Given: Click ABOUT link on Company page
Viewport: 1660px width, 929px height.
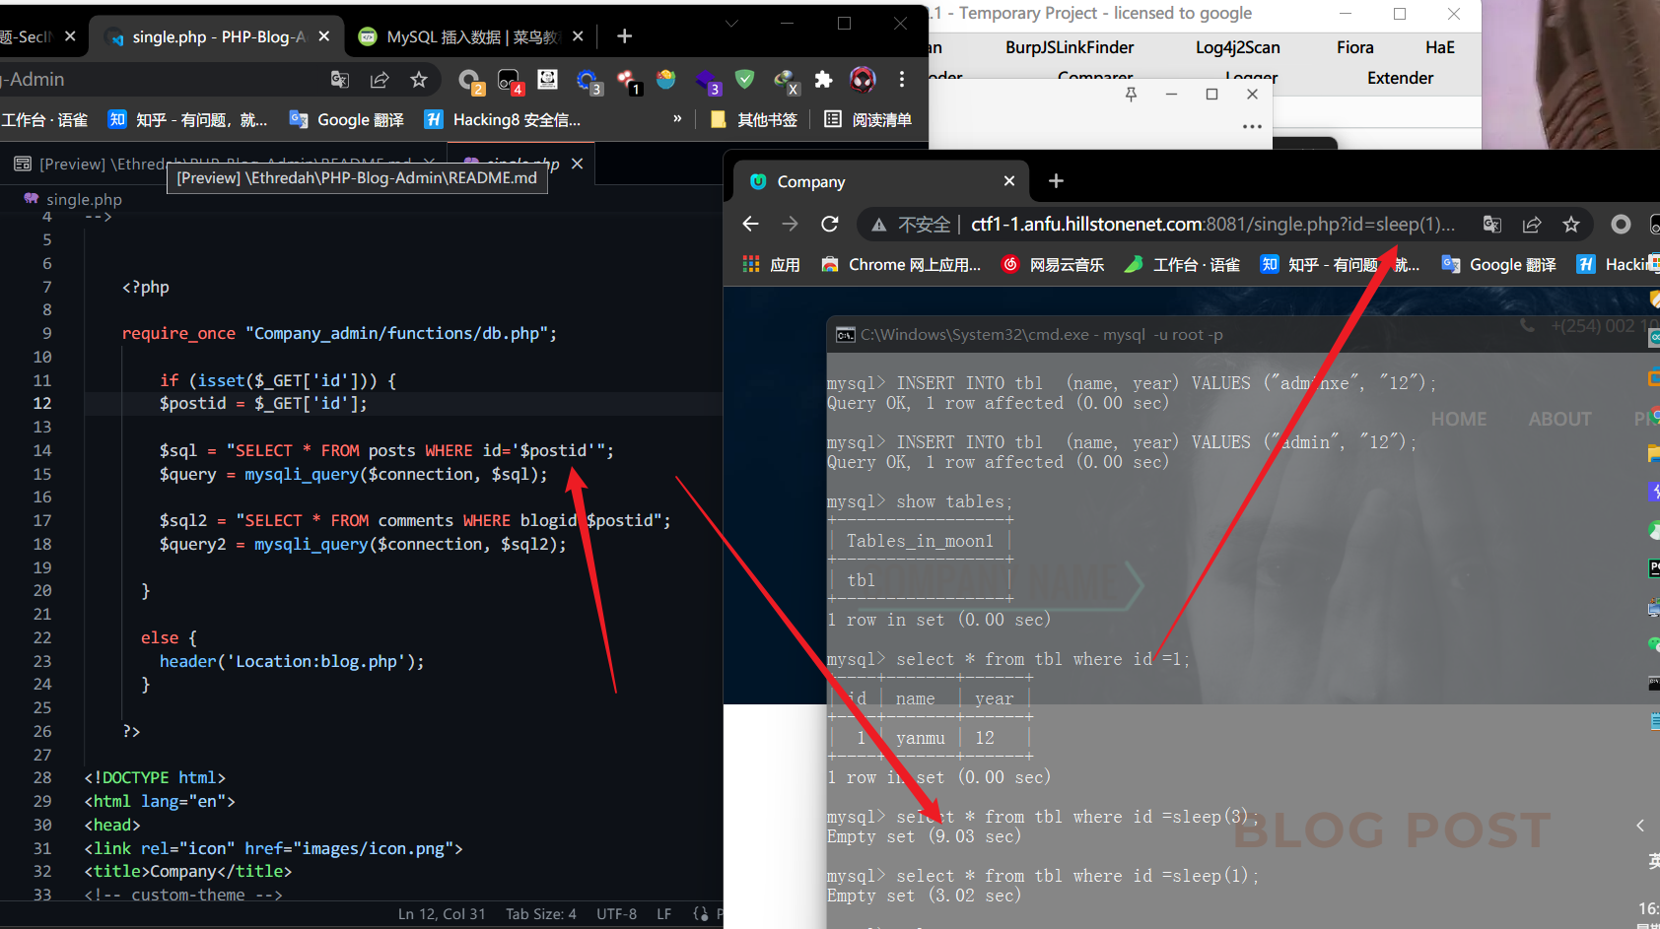Looking at the screenshot, I should [x=1559, y=419].
